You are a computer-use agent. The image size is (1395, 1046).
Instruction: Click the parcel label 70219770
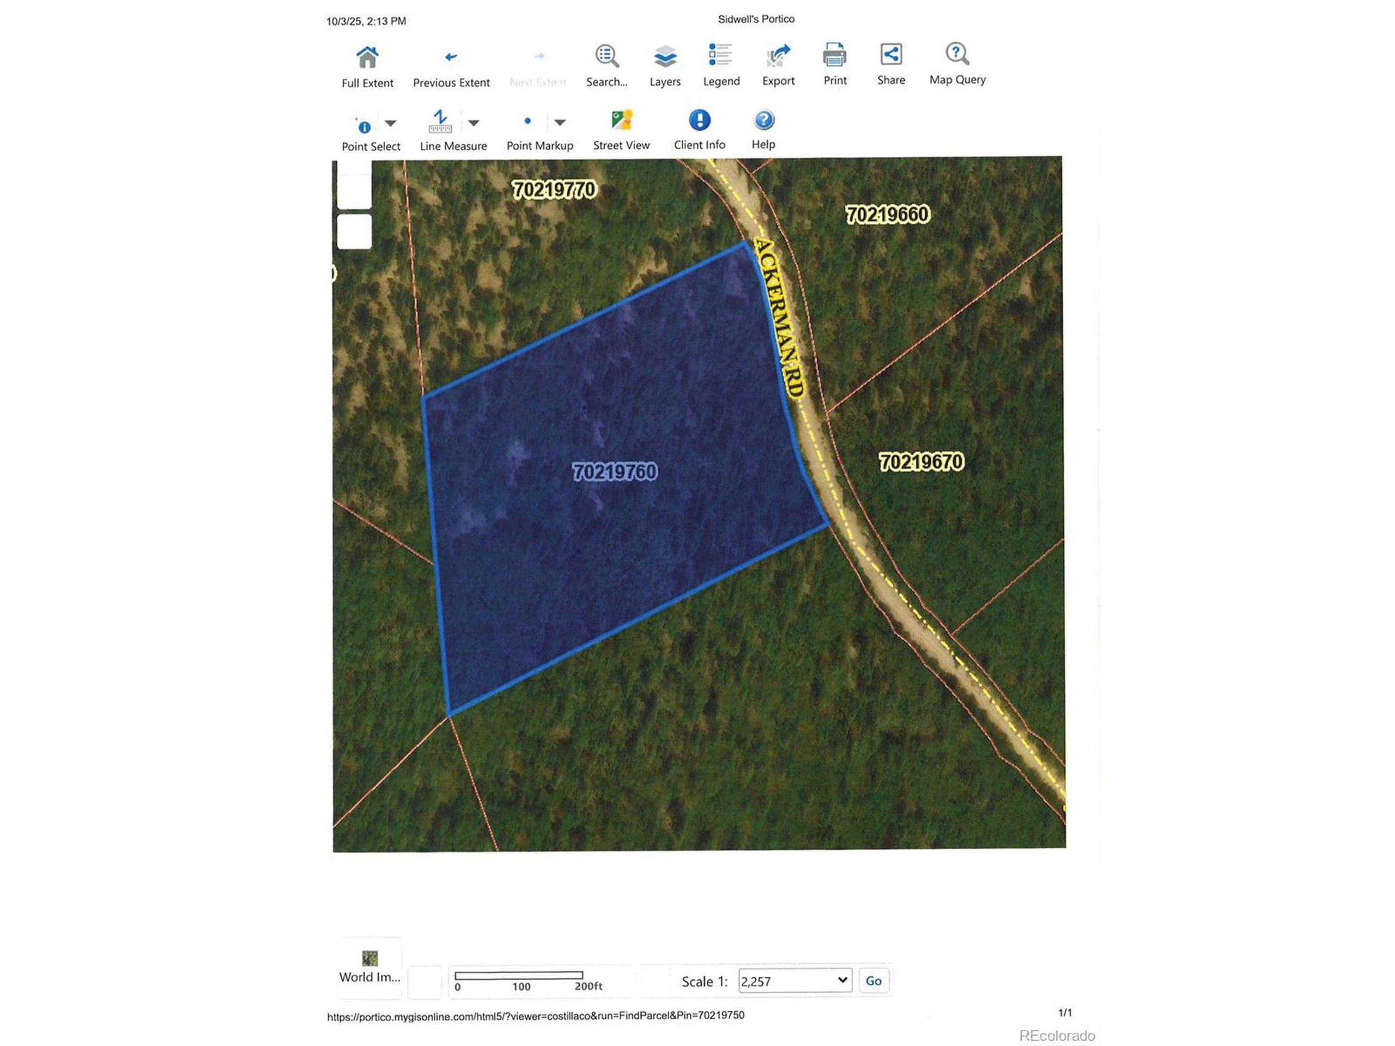(x=553, y=190)
